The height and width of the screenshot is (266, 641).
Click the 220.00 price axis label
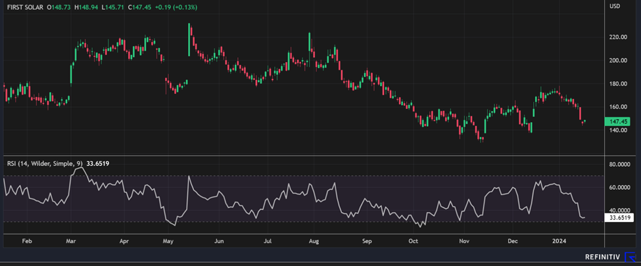619,37
